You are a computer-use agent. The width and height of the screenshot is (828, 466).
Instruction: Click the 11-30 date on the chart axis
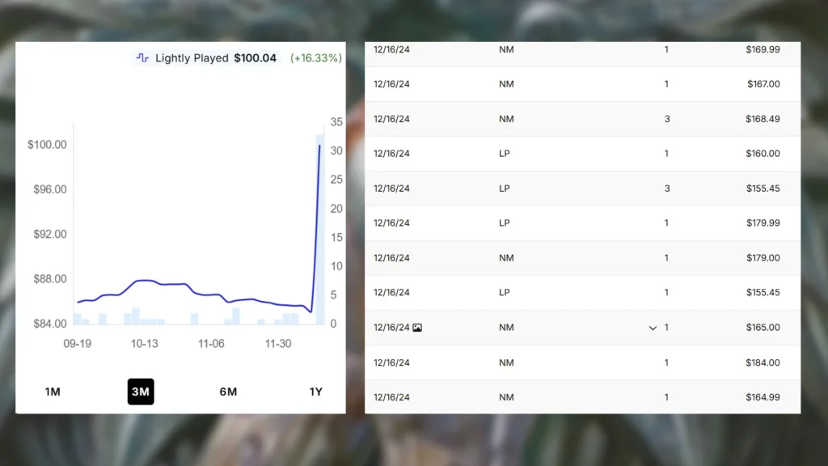pyautogui.click(x=278, y=344)
